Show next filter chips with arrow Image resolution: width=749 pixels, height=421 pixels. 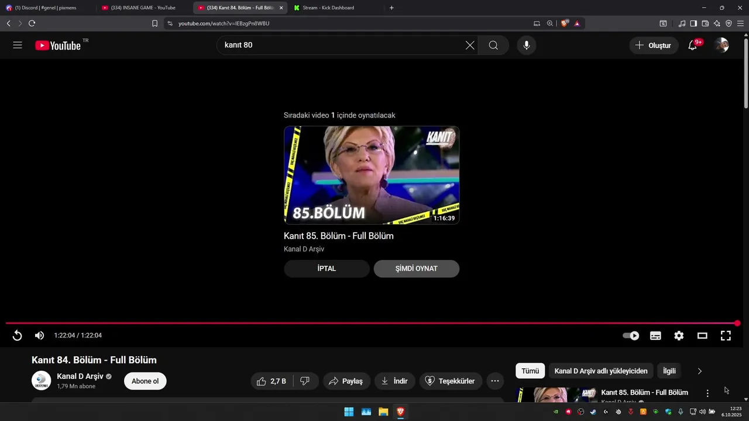tap(699, 371)
